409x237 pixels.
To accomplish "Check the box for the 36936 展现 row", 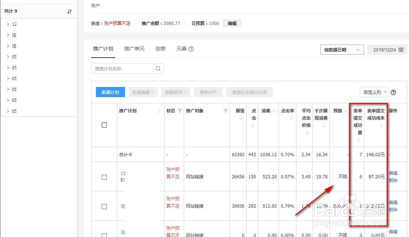I will click(104, 206).
